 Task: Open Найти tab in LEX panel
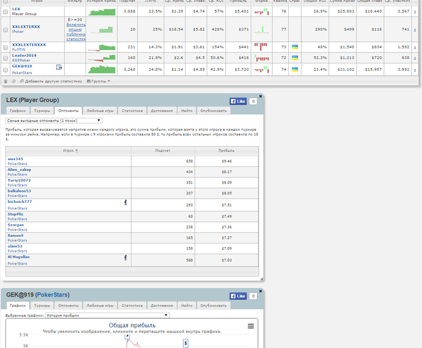(187, 111)
